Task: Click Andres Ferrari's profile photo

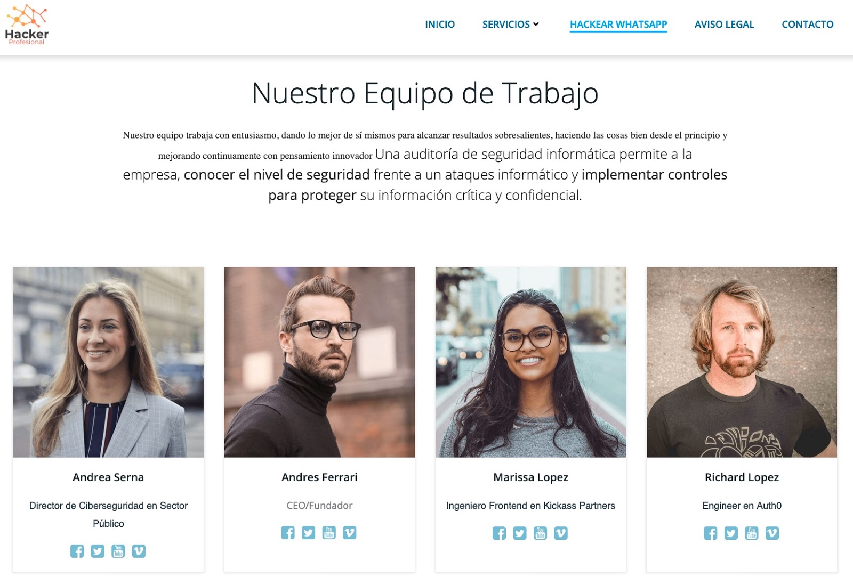Action: click(x=319, y=362)
